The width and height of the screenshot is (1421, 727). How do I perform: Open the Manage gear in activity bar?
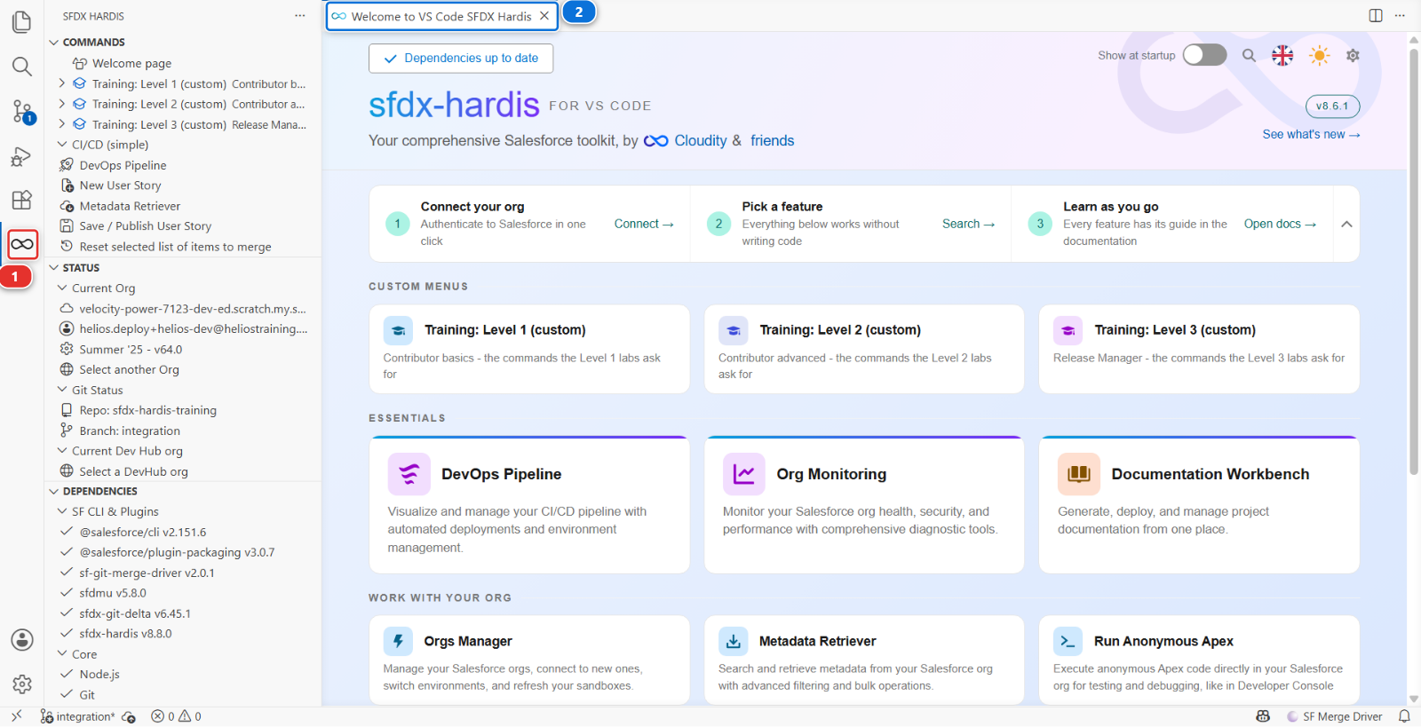tap(22, 684)
